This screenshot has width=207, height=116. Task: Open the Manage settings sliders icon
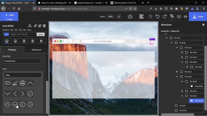[x=172, y=16]
